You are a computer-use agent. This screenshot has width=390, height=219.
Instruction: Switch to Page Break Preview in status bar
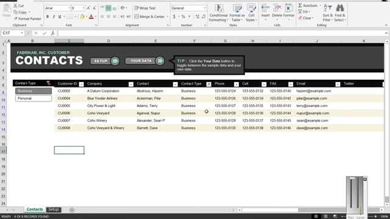(335, 217)
